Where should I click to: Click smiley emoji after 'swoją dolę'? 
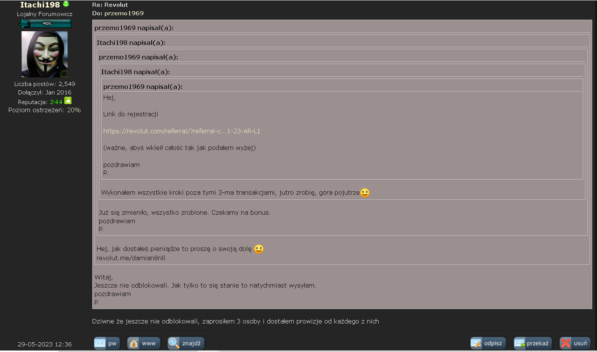[259, 249]
